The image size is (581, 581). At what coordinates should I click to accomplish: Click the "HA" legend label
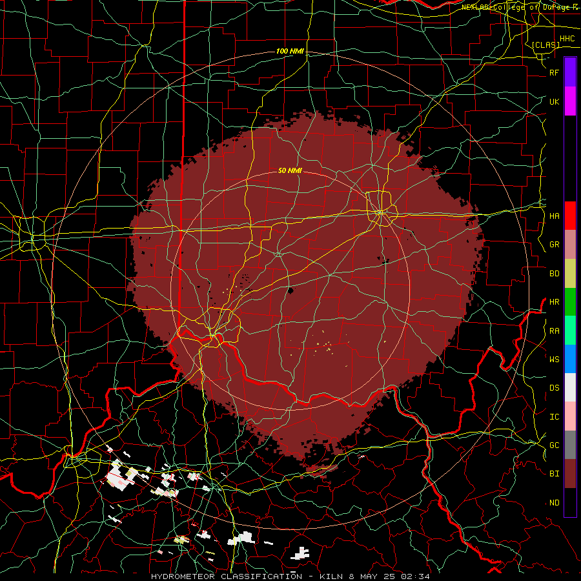click(x=554, y=216)
